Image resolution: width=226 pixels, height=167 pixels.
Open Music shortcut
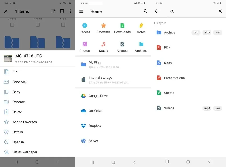tap(104, 47)
